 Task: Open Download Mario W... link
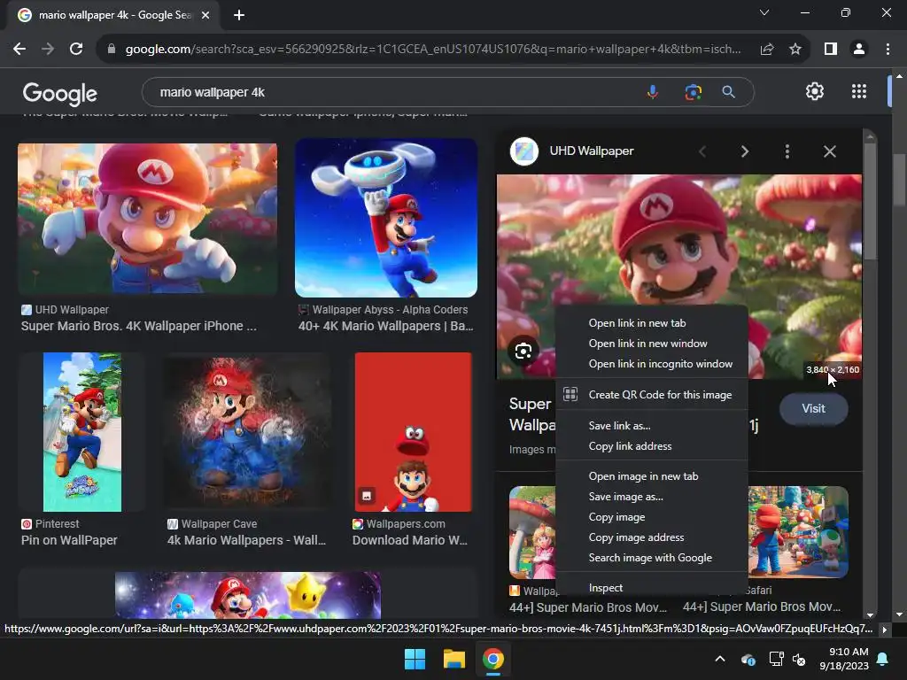click(x=409, y=540)
